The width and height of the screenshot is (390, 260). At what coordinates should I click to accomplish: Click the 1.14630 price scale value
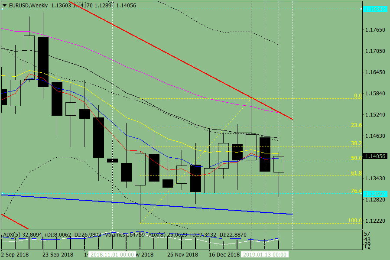(375, 136)
